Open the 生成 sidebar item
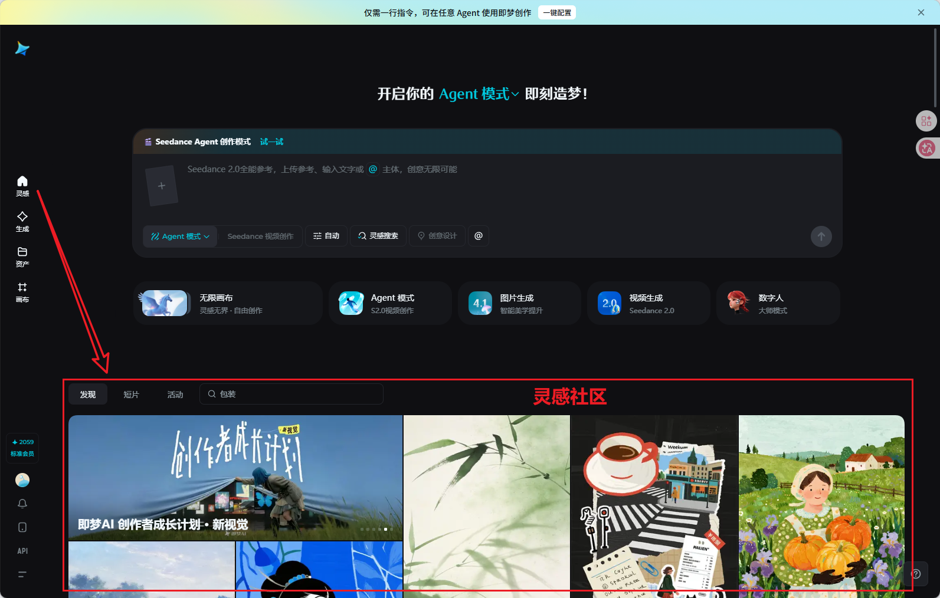 (x=22, y=221)
